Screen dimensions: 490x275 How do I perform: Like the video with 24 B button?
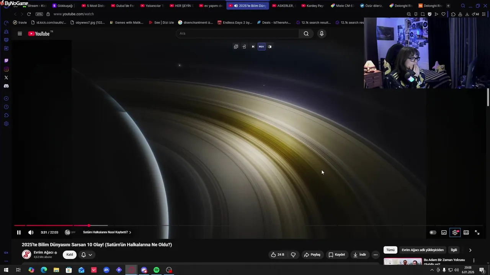click(278, 255)
